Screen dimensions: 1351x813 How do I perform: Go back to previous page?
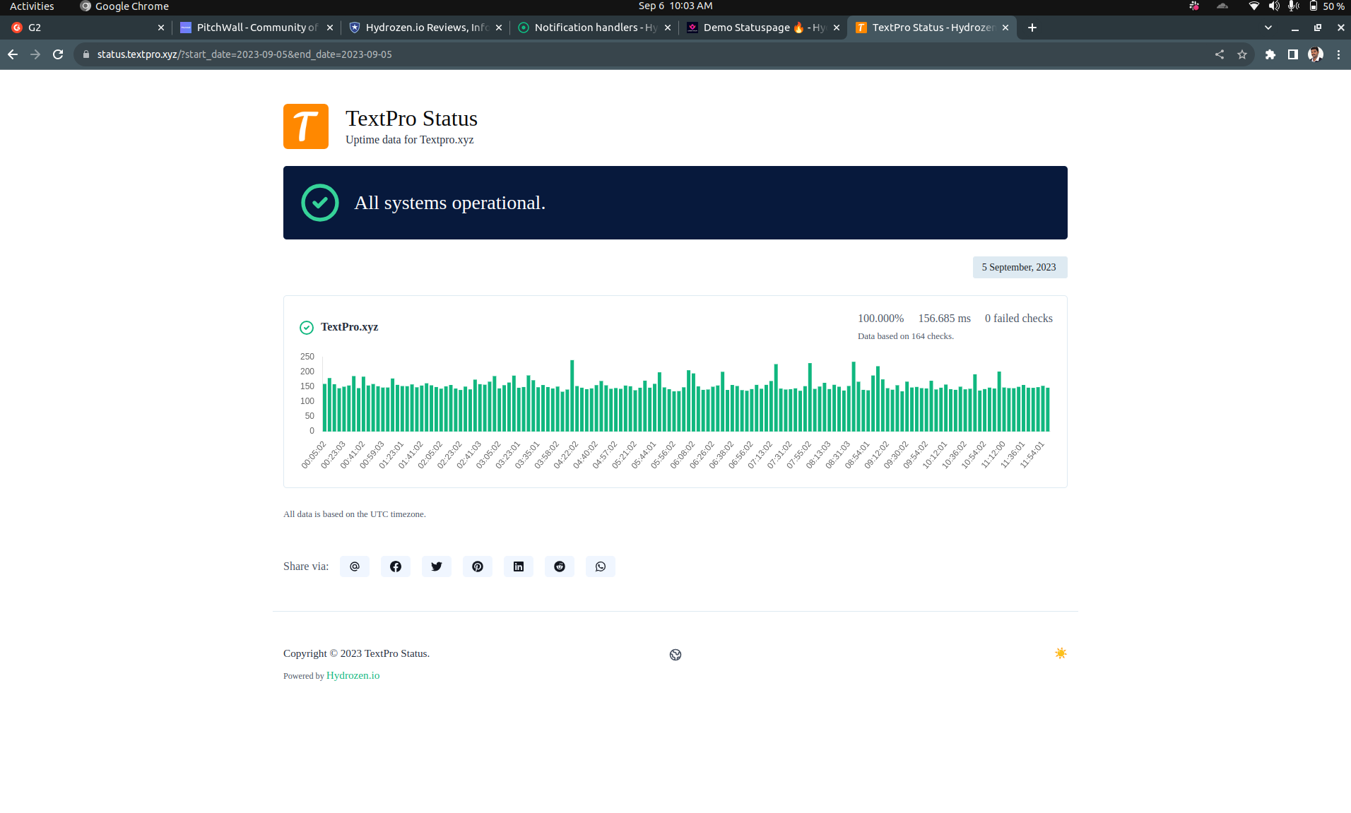pos(13,54)
